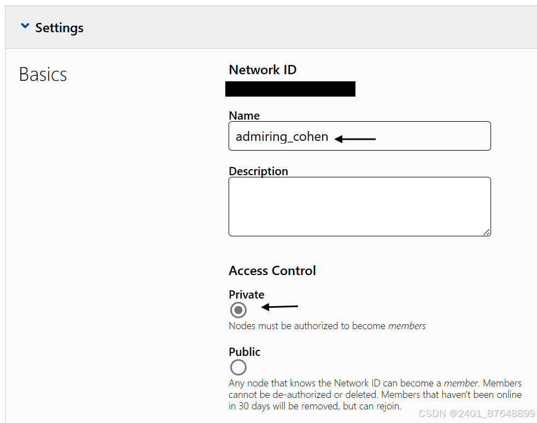Click the Access Control heading
This screenshot has width=537, height=423.
(x=272, y=271)
